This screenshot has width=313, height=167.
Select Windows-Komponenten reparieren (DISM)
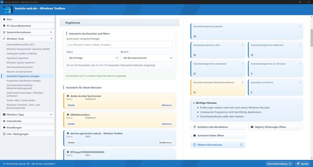28,49
